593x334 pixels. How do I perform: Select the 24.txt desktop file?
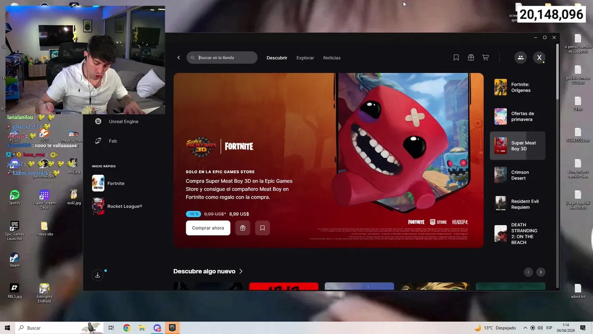(578, 104)
